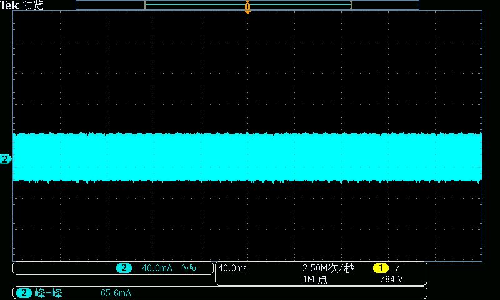This screenshot has width=500, height=300.
Task: Click the left portion of waveform overview bar
Action: pos(110,4)
